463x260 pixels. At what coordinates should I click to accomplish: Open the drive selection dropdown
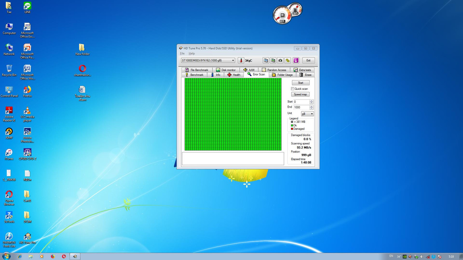[x=233, y=60]
